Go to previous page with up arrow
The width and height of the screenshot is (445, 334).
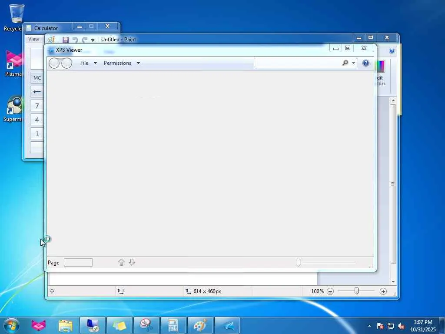[122, 262]
